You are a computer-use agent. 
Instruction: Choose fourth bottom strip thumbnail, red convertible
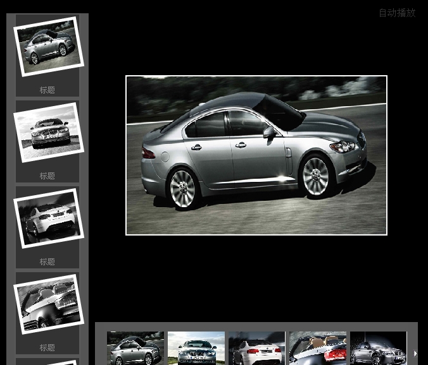coord(318,349)
